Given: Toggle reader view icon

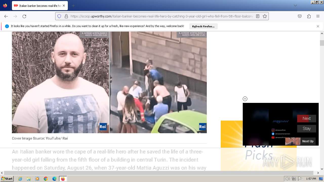Looking at the screenshot, I should 258,16.
